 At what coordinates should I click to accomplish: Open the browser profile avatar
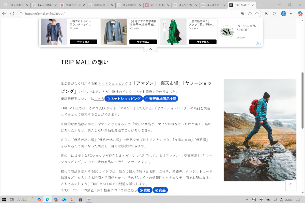(284, 13)
